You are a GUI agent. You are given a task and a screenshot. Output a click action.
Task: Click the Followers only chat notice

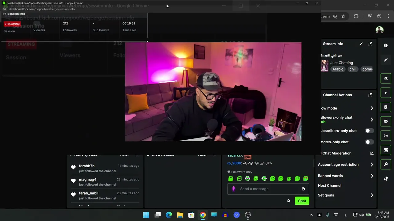[240, 172]
